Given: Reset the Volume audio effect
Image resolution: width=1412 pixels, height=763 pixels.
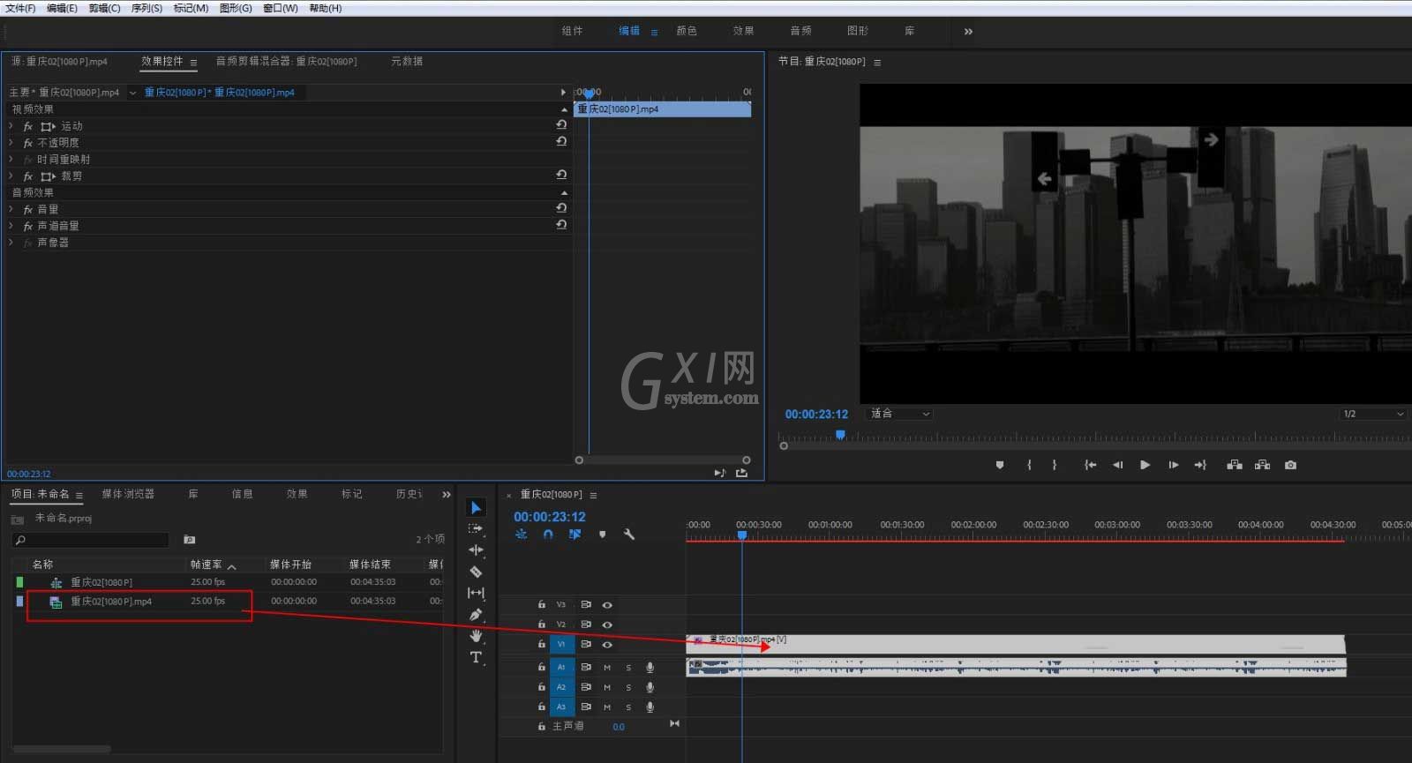Looking at the screenshot, I should pos(561,208).
